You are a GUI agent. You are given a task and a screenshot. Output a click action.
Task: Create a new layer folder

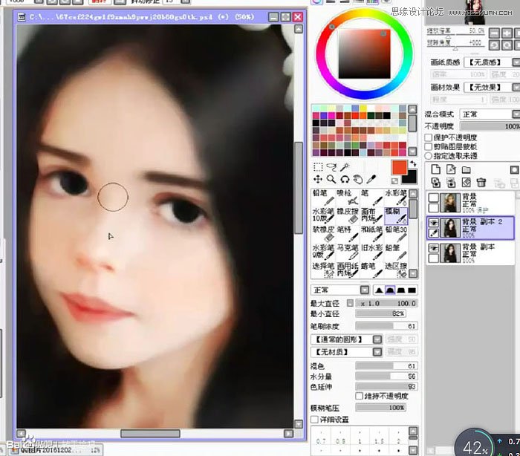[x=467, y=170]
